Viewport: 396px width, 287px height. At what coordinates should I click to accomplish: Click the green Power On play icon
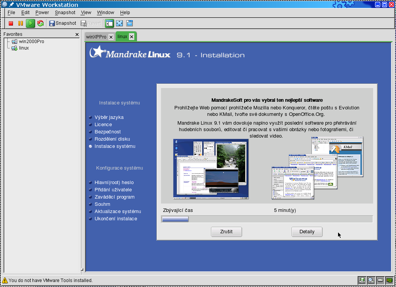click(x=31, y=24)
